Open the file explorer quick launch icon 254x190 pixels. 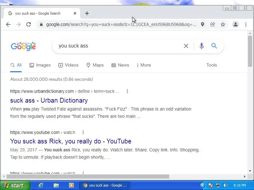click(56, 185)
